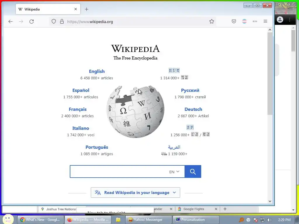Expand Read Wikipedia in your language

tap(135, 192)
